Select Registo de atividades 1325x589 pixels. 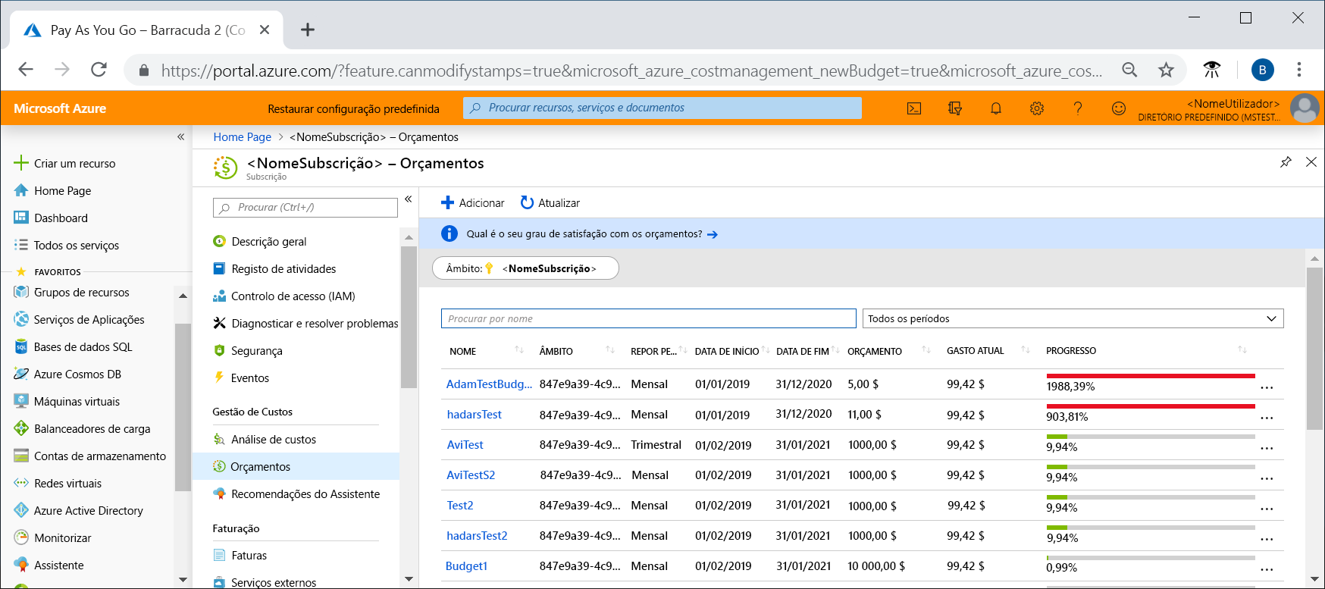pos(274,269)
